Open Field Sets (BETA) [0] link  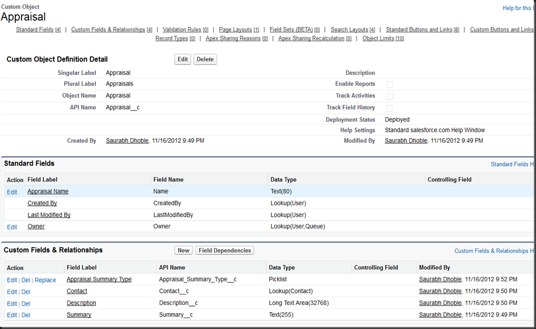point(295,30)
